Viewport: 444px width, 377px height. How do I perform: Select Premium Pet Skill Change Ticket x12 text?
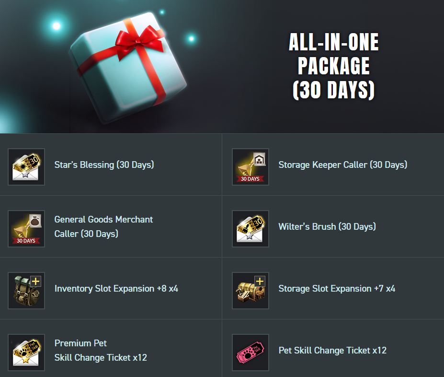(x=101, y=350)
